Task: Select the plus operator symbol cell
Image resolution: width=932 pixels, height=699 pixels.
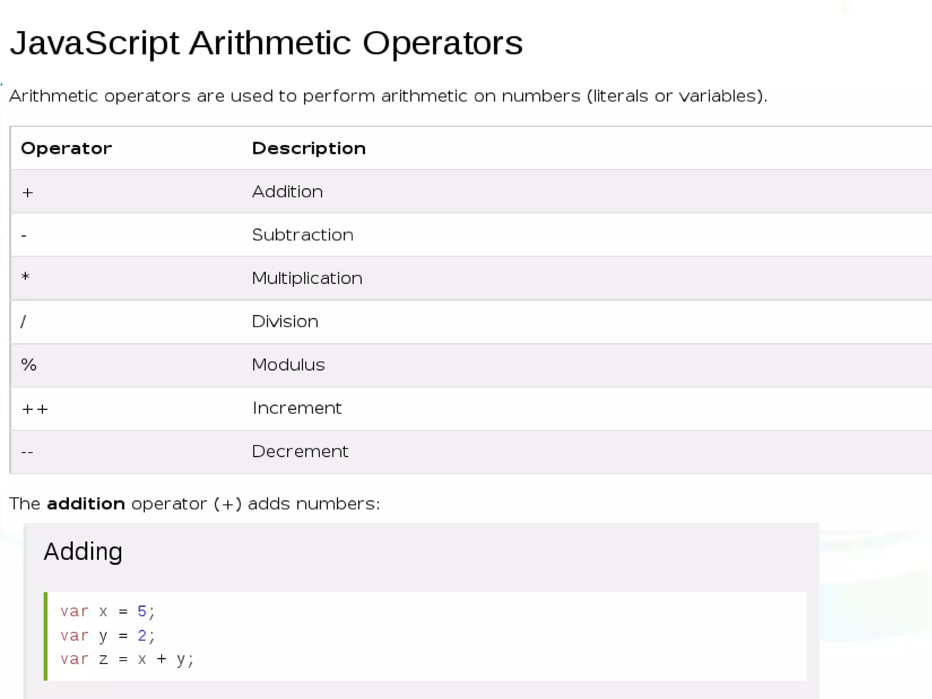Action: coord(28,192)
